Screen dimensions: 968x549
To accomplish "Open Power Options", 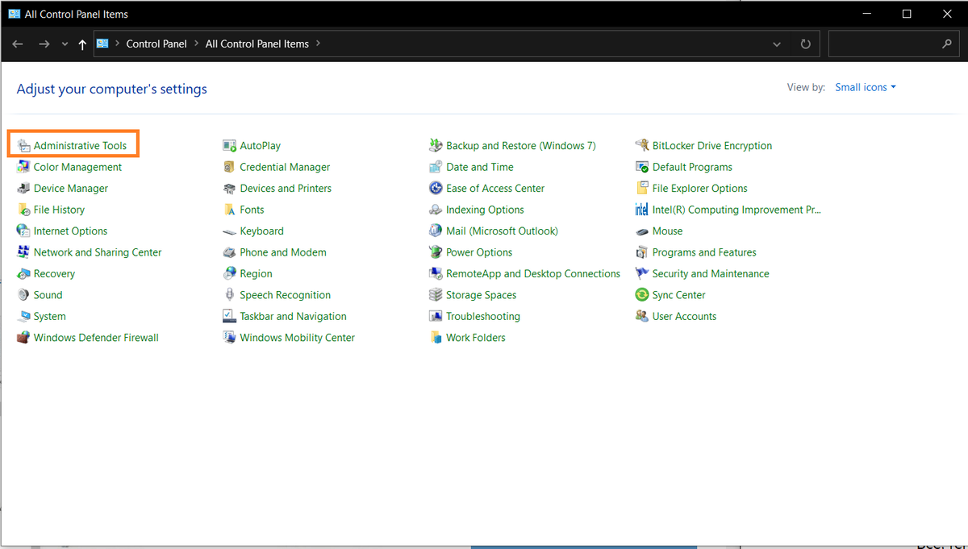I will coord(479,252).
